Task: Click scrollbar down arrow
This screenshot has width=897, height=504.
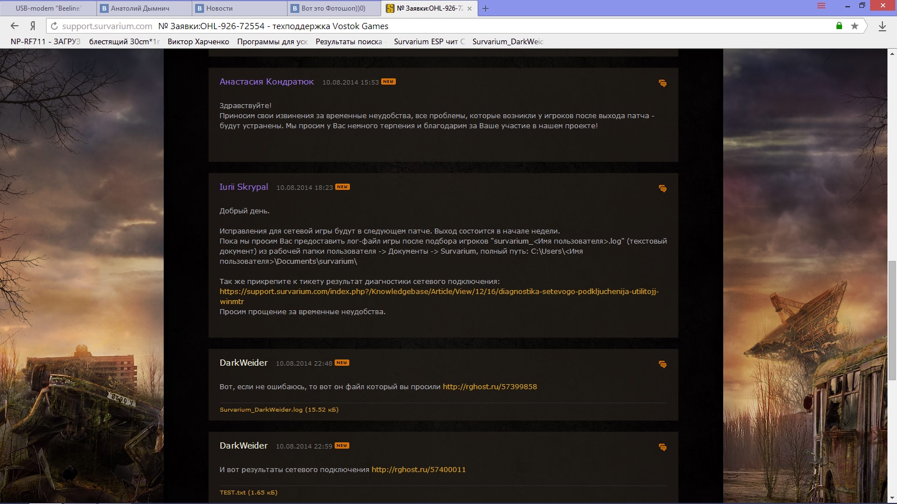Action: pyautogui.click(x=892, y=498)
